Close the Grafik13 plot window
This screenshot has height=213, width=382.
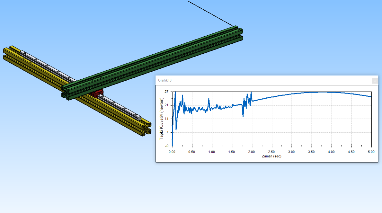click(375, 80)
